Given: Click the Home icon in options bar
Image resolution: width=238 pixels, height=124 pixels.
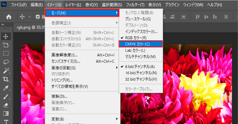Looking at the screenshot, I should [x=9, y=17].
